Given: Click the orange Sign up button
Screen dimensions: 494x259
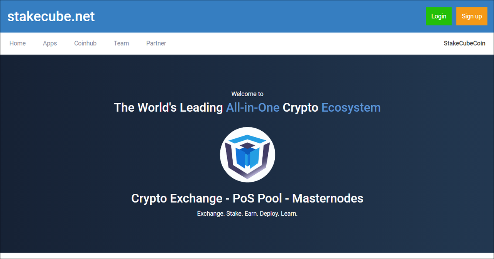Looking at the screenshot, I should click(472, 16).
